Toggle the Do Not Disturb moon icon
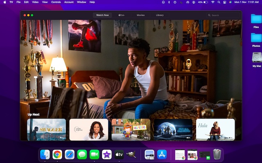This screenshot has width=262, height=163. tap(181, 2)
